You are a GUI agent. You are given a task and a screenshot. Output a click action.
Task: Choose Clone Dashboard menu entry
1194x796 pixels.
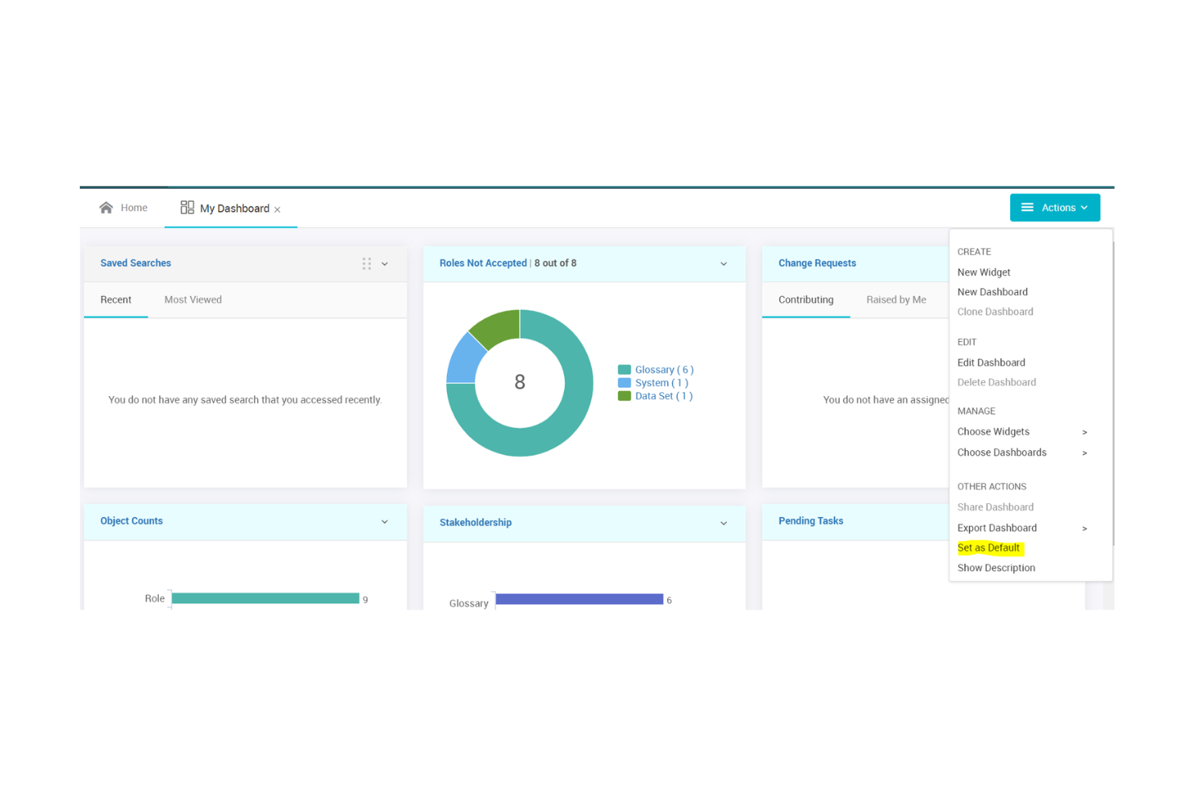995,311
